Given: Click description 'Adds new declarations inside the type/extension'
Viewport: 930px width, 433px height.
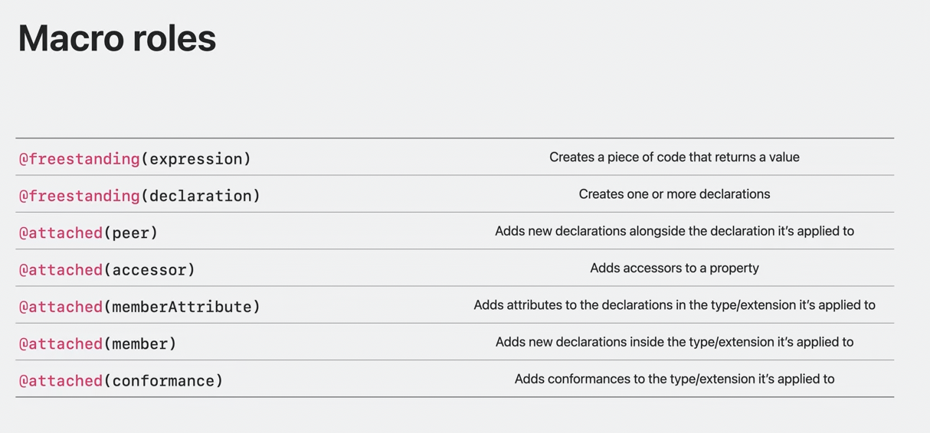Looking at the screenshot, I should pos(674,342).
